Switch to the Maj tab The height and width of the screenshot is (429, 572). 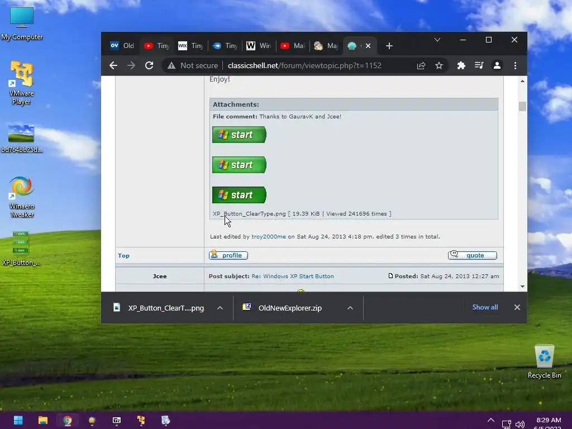pos(326,46)
